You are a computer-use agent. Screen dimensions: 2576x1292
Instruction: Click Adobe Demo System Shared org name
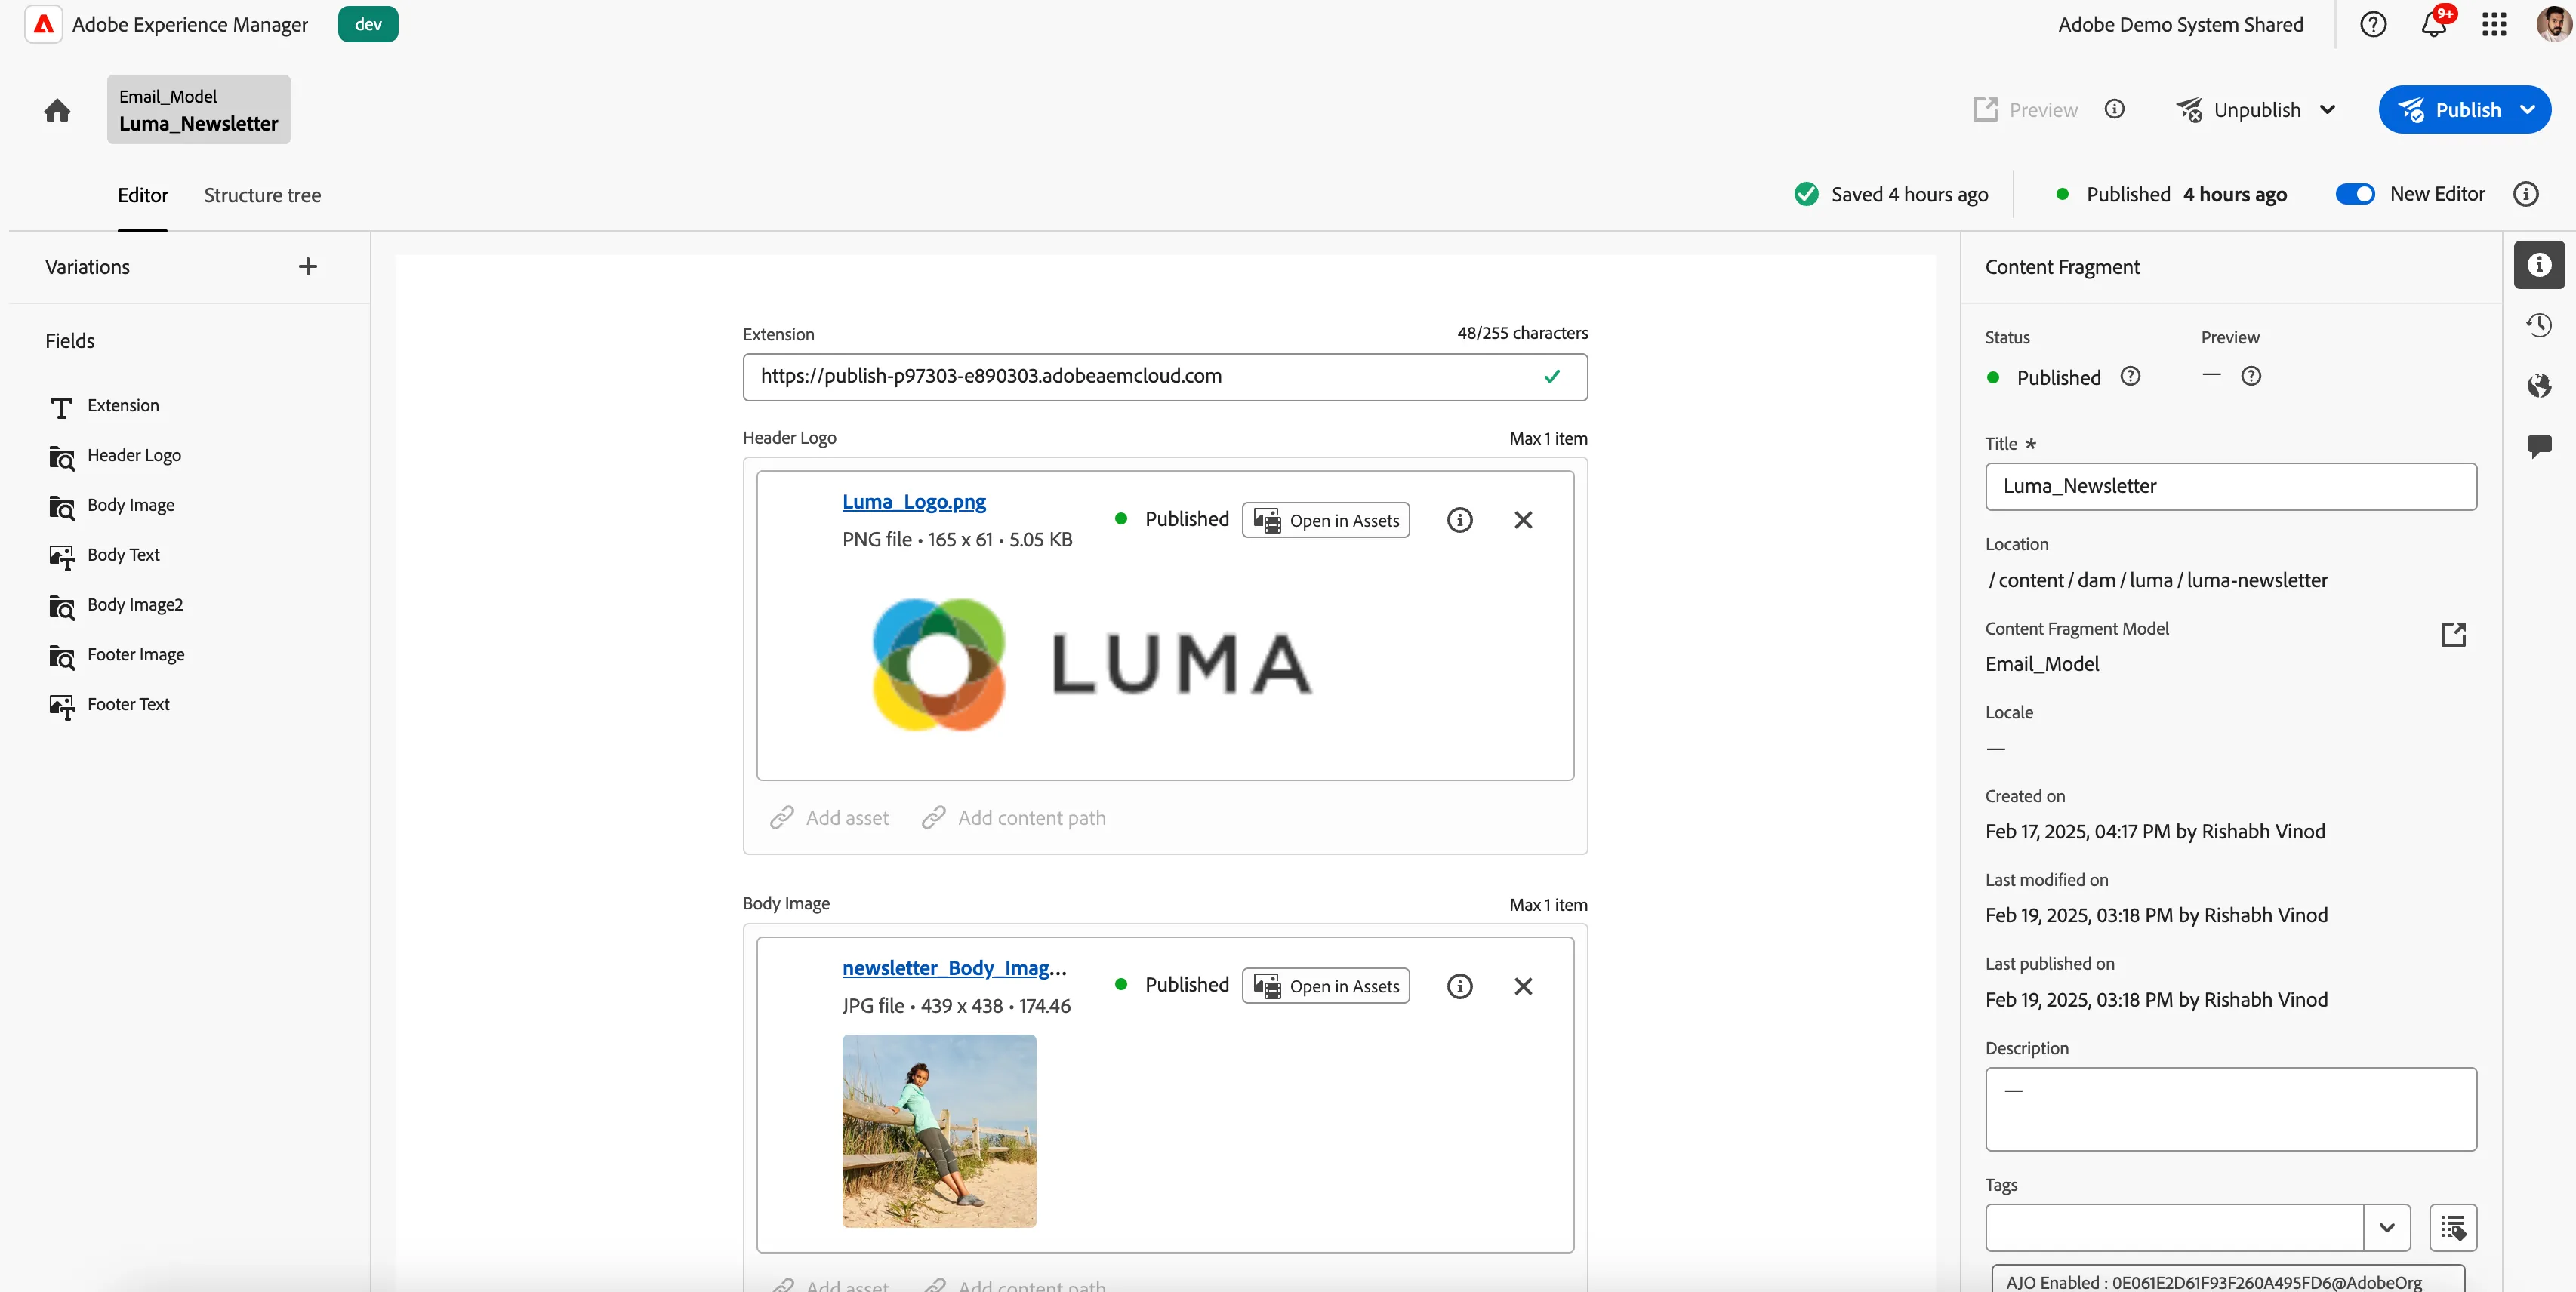(2180, 24)
